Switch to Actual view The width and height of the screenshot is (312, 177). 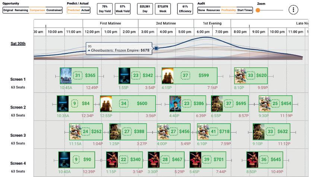click(85, 10)
